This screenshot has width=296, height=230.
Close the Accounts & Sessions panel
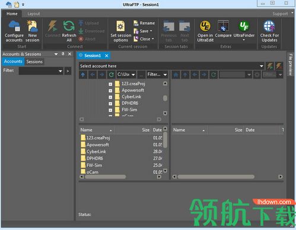[69, 54]
